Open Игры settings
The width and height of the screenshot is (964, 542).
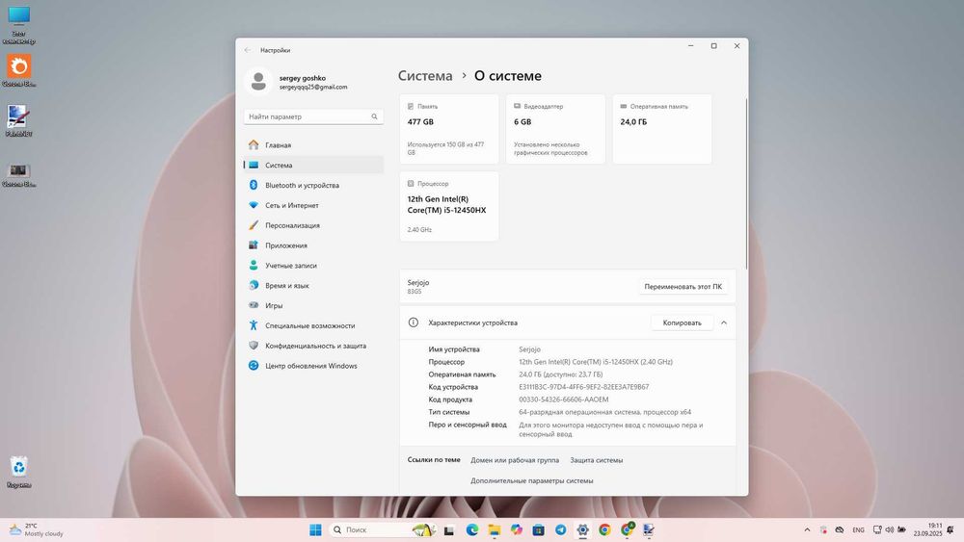(313, 306)
